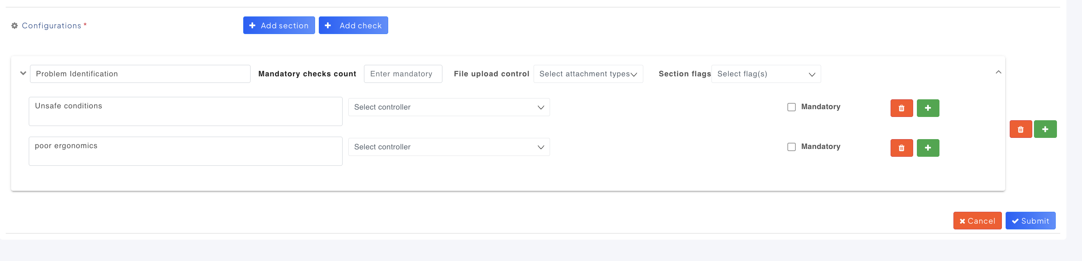The image size is (1082, 261).
Task: Collapse section using top-right up chevron
Action: 999,72
